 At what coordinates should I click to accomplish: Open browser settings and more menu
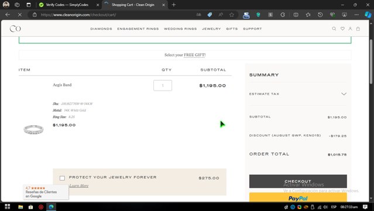[x=356, y=15]
